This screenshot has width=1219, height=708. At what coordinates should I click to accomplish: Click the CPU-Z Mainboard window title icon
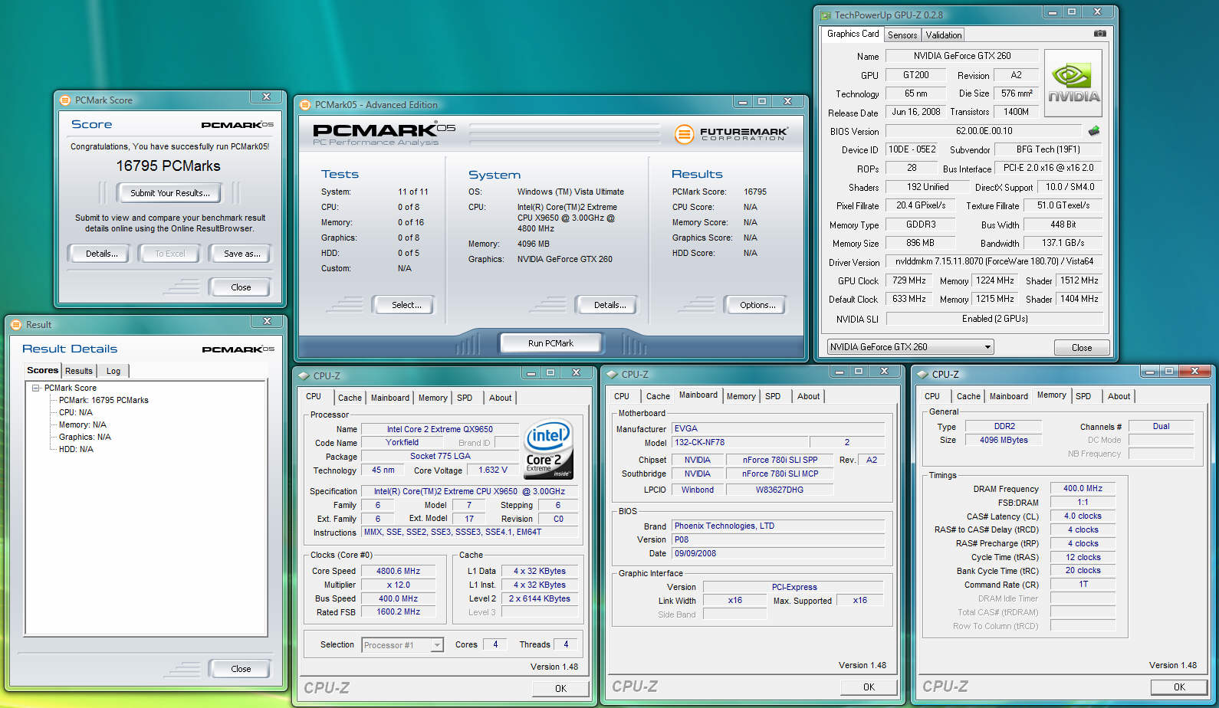[x=612, y=375]
